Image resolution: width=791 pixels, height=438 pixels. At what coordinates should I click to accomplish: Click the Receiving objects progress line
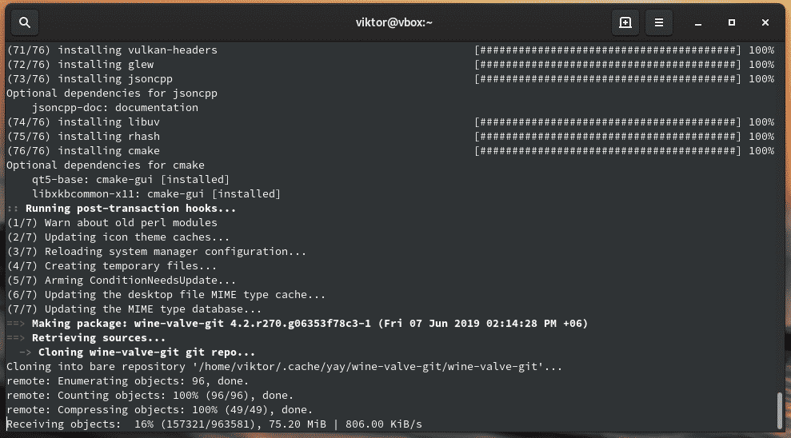214,424
